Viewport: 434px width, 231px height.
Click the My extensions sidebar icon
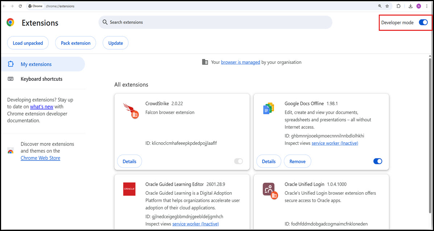pos(11,64)
